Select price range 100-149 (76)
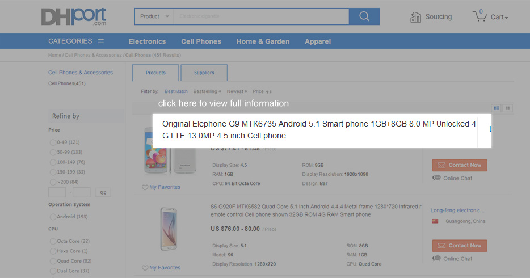The image size is (530, 278). coord(53,162)
